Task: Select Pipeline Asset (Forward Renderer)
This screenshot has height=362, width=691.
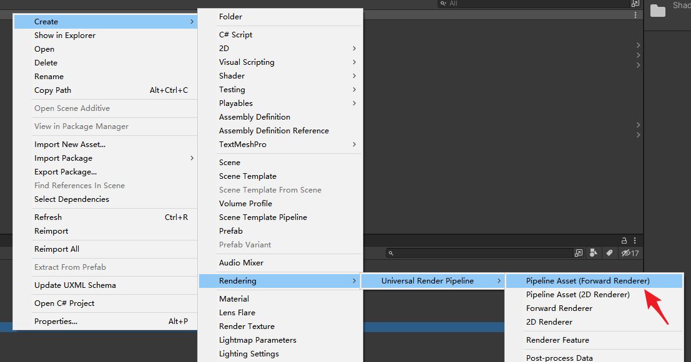Action: tap(594, 280)
